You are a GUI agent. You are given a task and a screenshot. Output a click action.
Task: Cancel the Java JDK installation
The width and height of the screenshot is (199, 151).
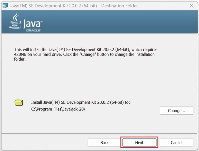176,142
